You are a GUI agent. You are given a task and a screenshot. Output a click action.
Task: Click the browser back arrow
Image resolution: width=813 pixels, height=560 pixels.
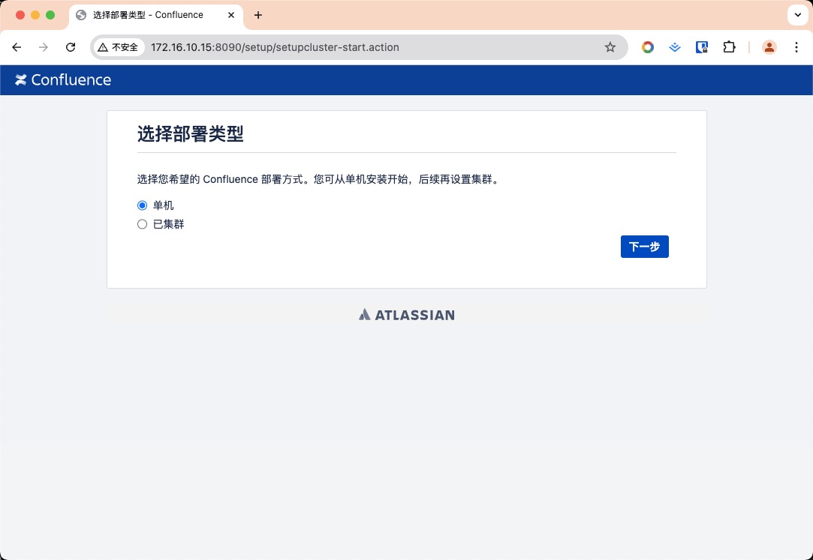(17, 47)
